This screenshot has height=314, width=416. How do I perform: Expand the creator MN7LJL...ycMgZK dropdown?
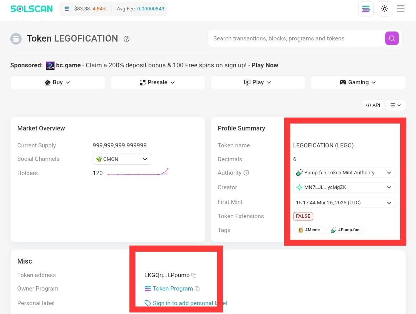click(x=344, y=187)
